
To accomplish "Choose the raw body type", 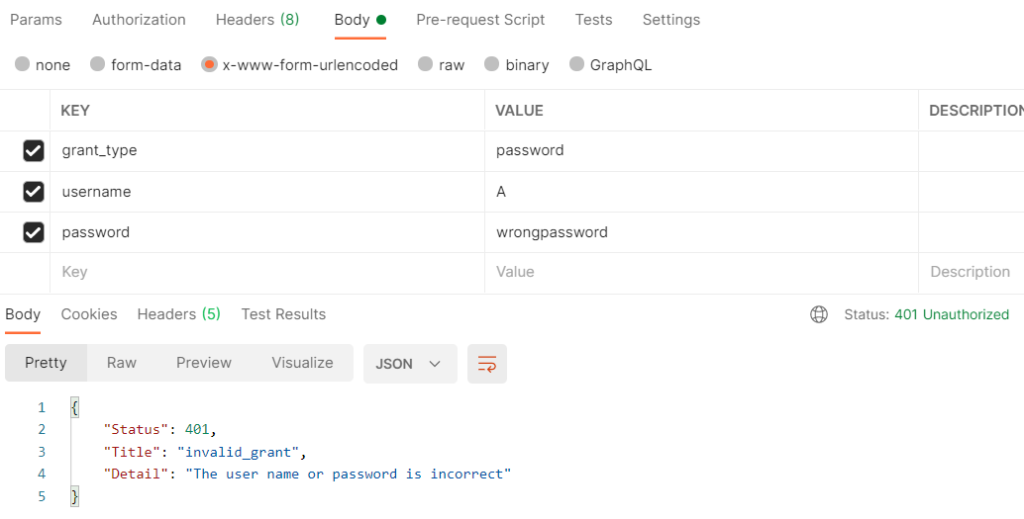I will [426, 64].
